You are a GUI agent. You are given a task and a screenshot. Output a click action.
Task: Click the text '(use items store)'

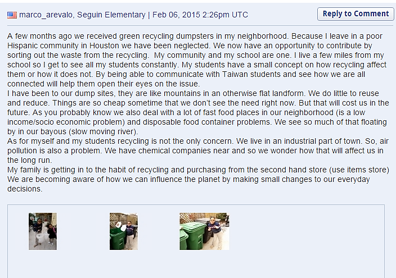point(359,170)
